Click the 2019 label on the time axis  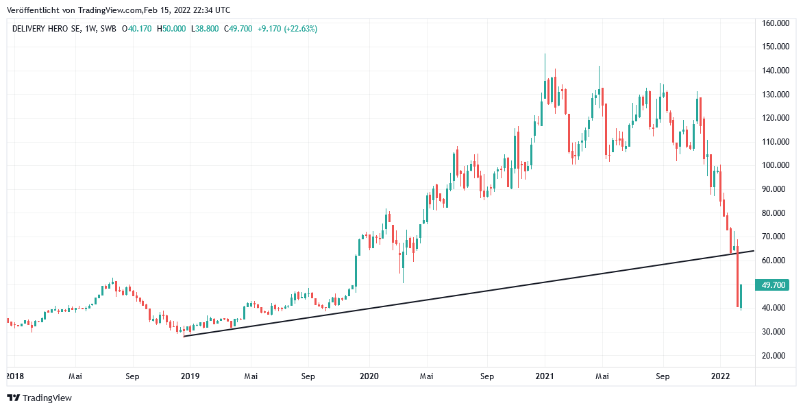pos(190,376)
